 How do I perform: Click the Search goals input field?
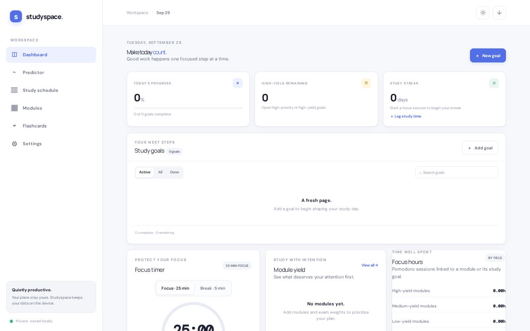click(x=457, y=173)
